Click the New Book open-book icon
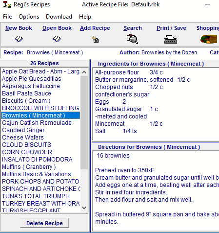The image size is (219, 233). click(19, 39)
